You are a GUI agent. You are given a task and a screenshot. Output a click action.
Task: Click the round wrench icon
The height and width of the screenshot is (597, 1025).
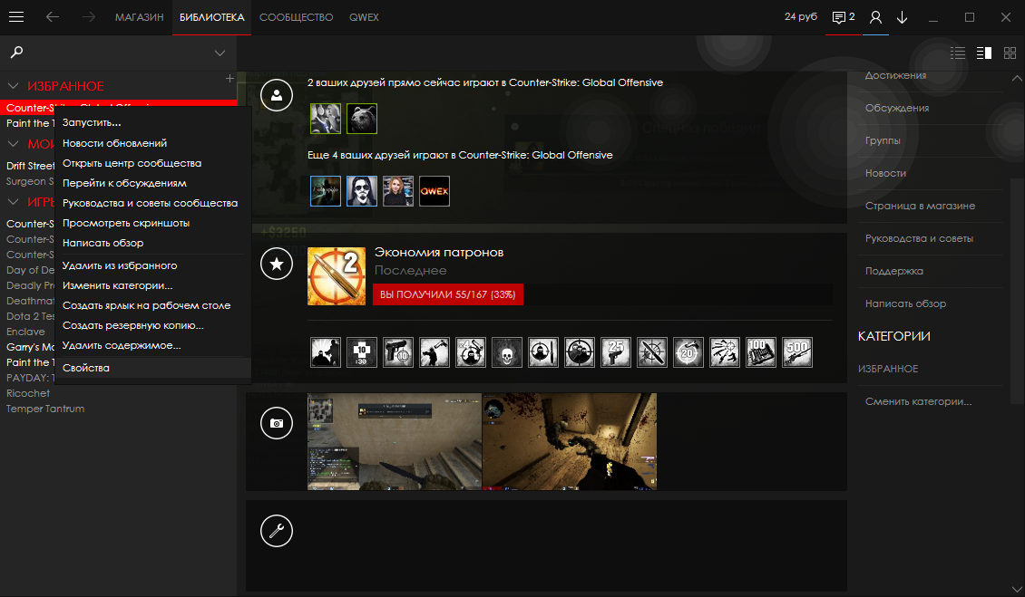pyautogui.click(x=277, y=530)
